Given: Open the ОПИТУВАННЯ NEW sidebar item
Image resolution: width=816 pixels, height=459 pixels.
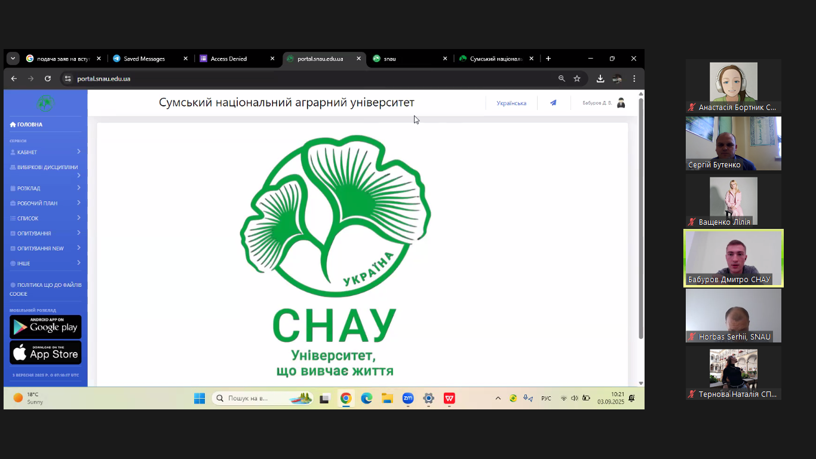Looking at the screenshot, I should pos(36,249).
